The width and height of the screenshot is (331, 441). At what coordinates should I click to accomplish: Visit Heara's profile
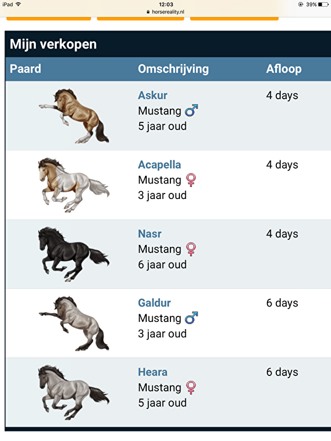152,372
